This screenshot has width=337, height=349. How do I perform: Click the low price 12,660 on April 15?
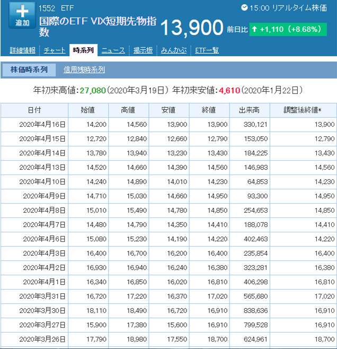point(177,139)
